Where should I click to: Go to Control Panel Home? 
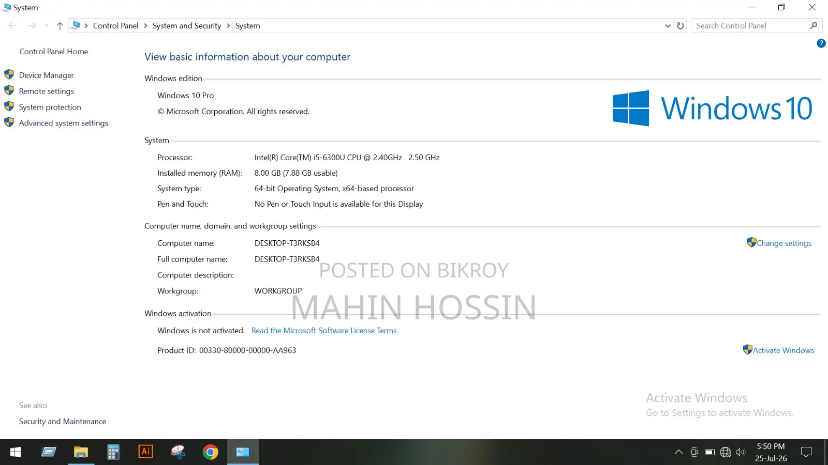(x=53, y=52)
